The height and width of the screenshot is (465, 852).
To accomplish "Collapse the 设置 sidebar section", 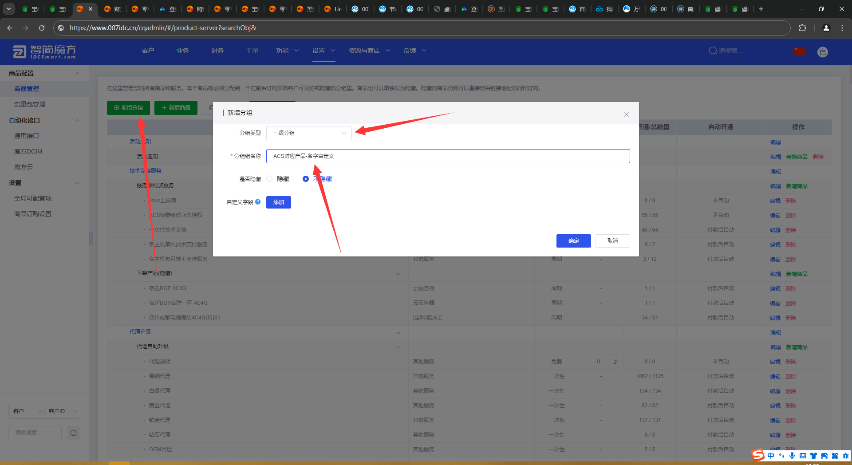I will [77, 183].
